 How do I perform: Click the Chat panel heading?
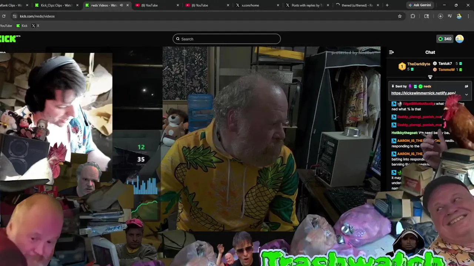430,52
